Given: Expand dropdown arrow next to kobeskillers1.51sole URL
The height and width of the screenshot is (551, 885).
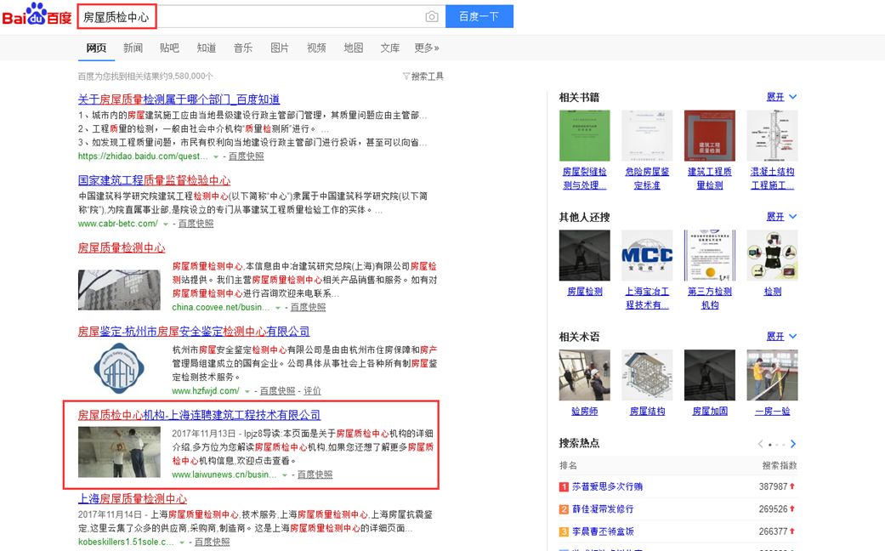Looking at the screenshot, I should pos(182,543).
